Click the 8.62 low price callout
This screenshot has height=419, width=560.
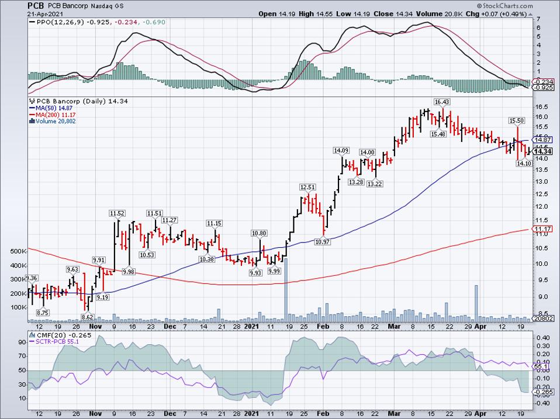click(87, 317)
